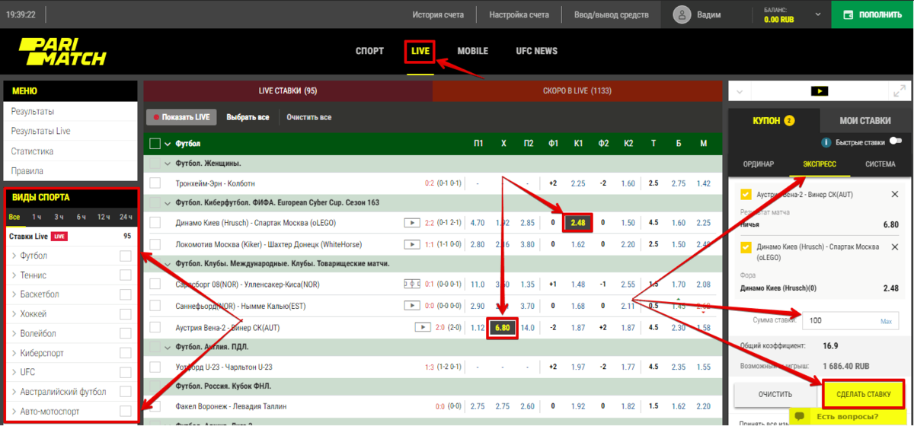Click the chat bubble icon in Есть вопросы
Image resolution: width=914 pixels, height=426 pixels.
tap(801, 415)
